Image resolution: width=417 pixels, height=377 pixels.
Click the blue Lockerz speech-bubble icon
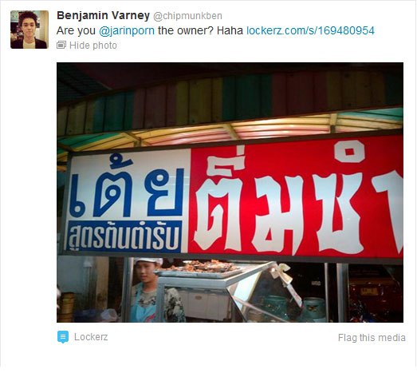63,337
